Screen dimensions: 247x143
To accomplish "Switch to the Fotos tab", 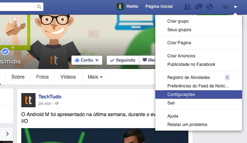I will click(x=42, y=77).
